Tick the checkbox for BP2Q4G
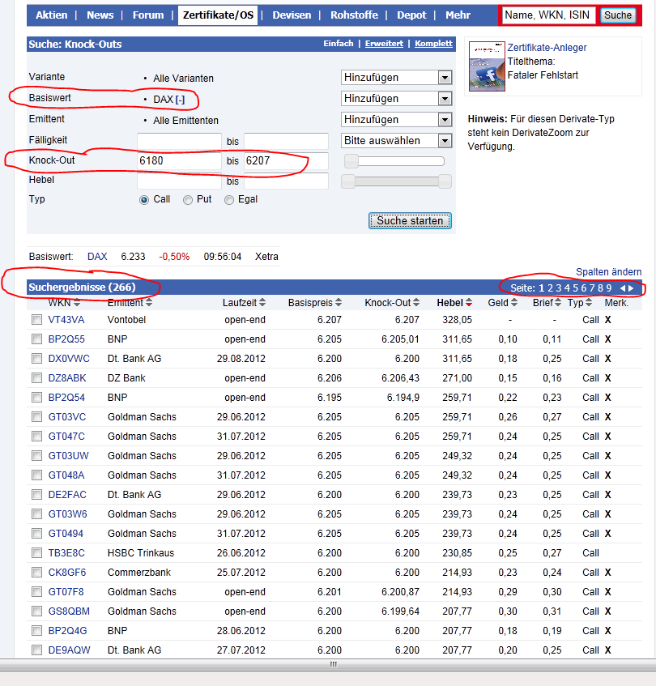 coord(36,630)
